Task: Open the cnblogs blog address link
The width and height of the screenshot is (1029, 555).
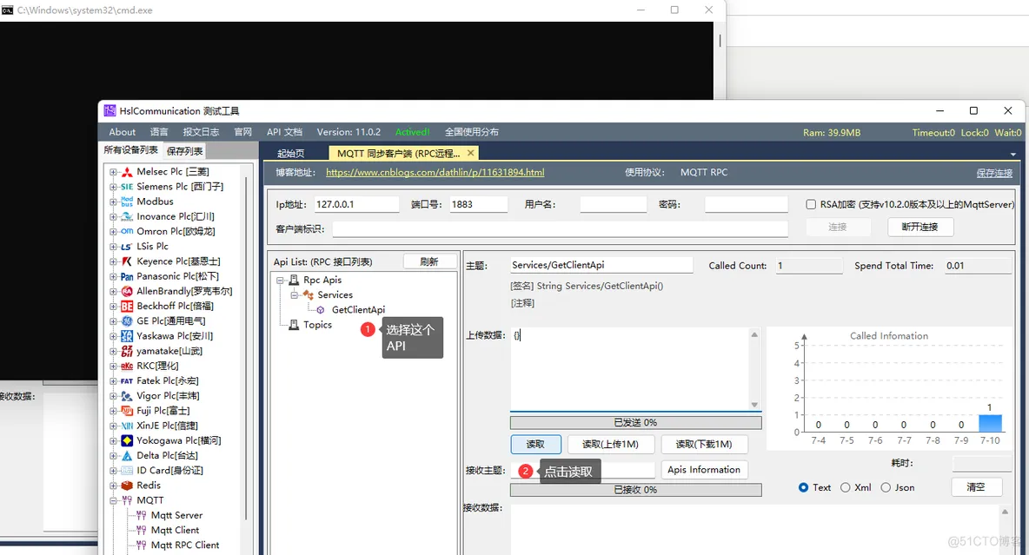Action: click(435, 173)
